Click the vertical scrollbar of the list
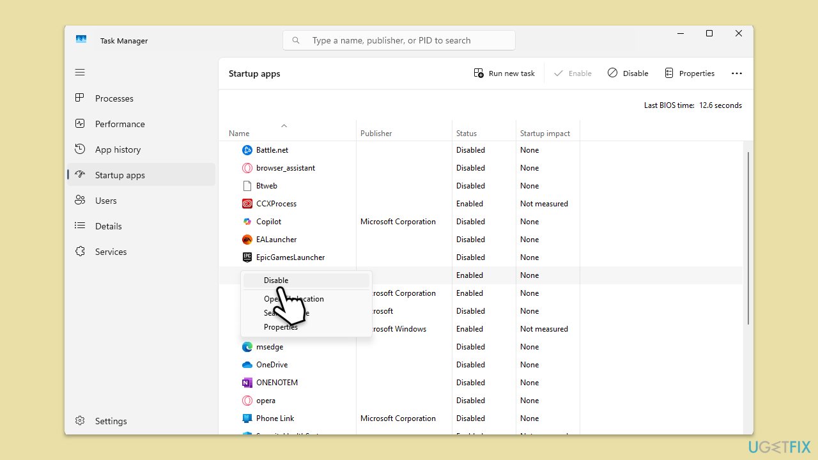Viewport: 818px width, 460px height. pos(748,236)
